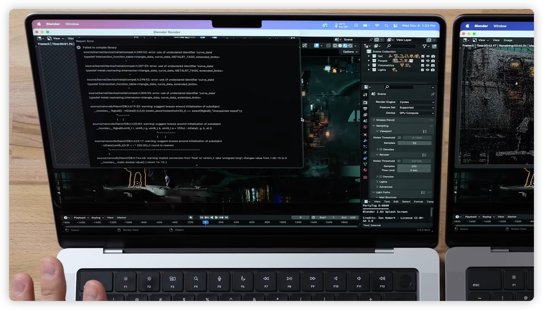Open the Texture properties tab
This screenshot has width=543, height=310.
365,177
